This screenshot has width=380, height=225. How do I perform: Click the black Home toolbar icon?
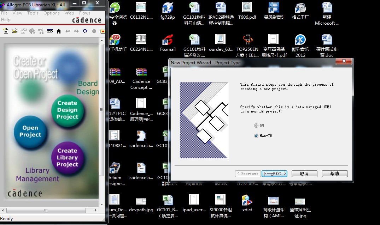[x=59, y=31]
